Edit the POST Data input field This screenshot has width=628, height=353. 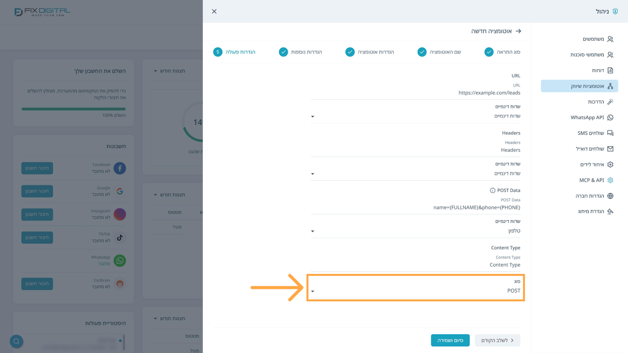(416, 208)
